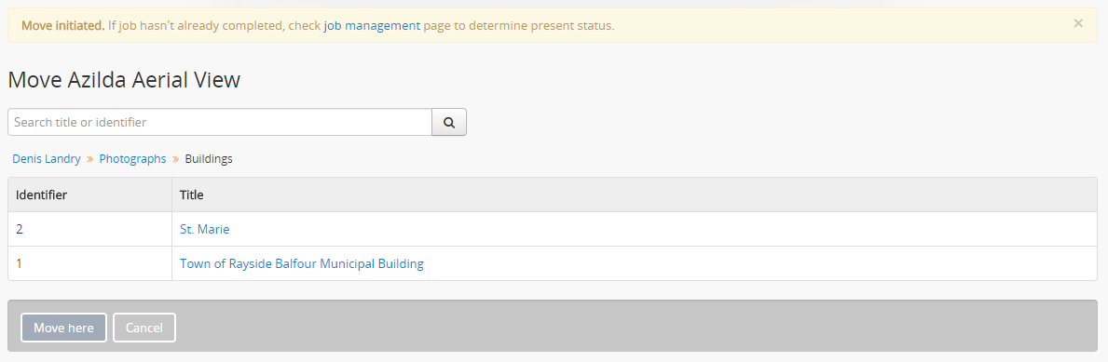Click the bold Move initiated text
The width and height of the screenshot is (1108, 362).
click(x=62, y=25)
